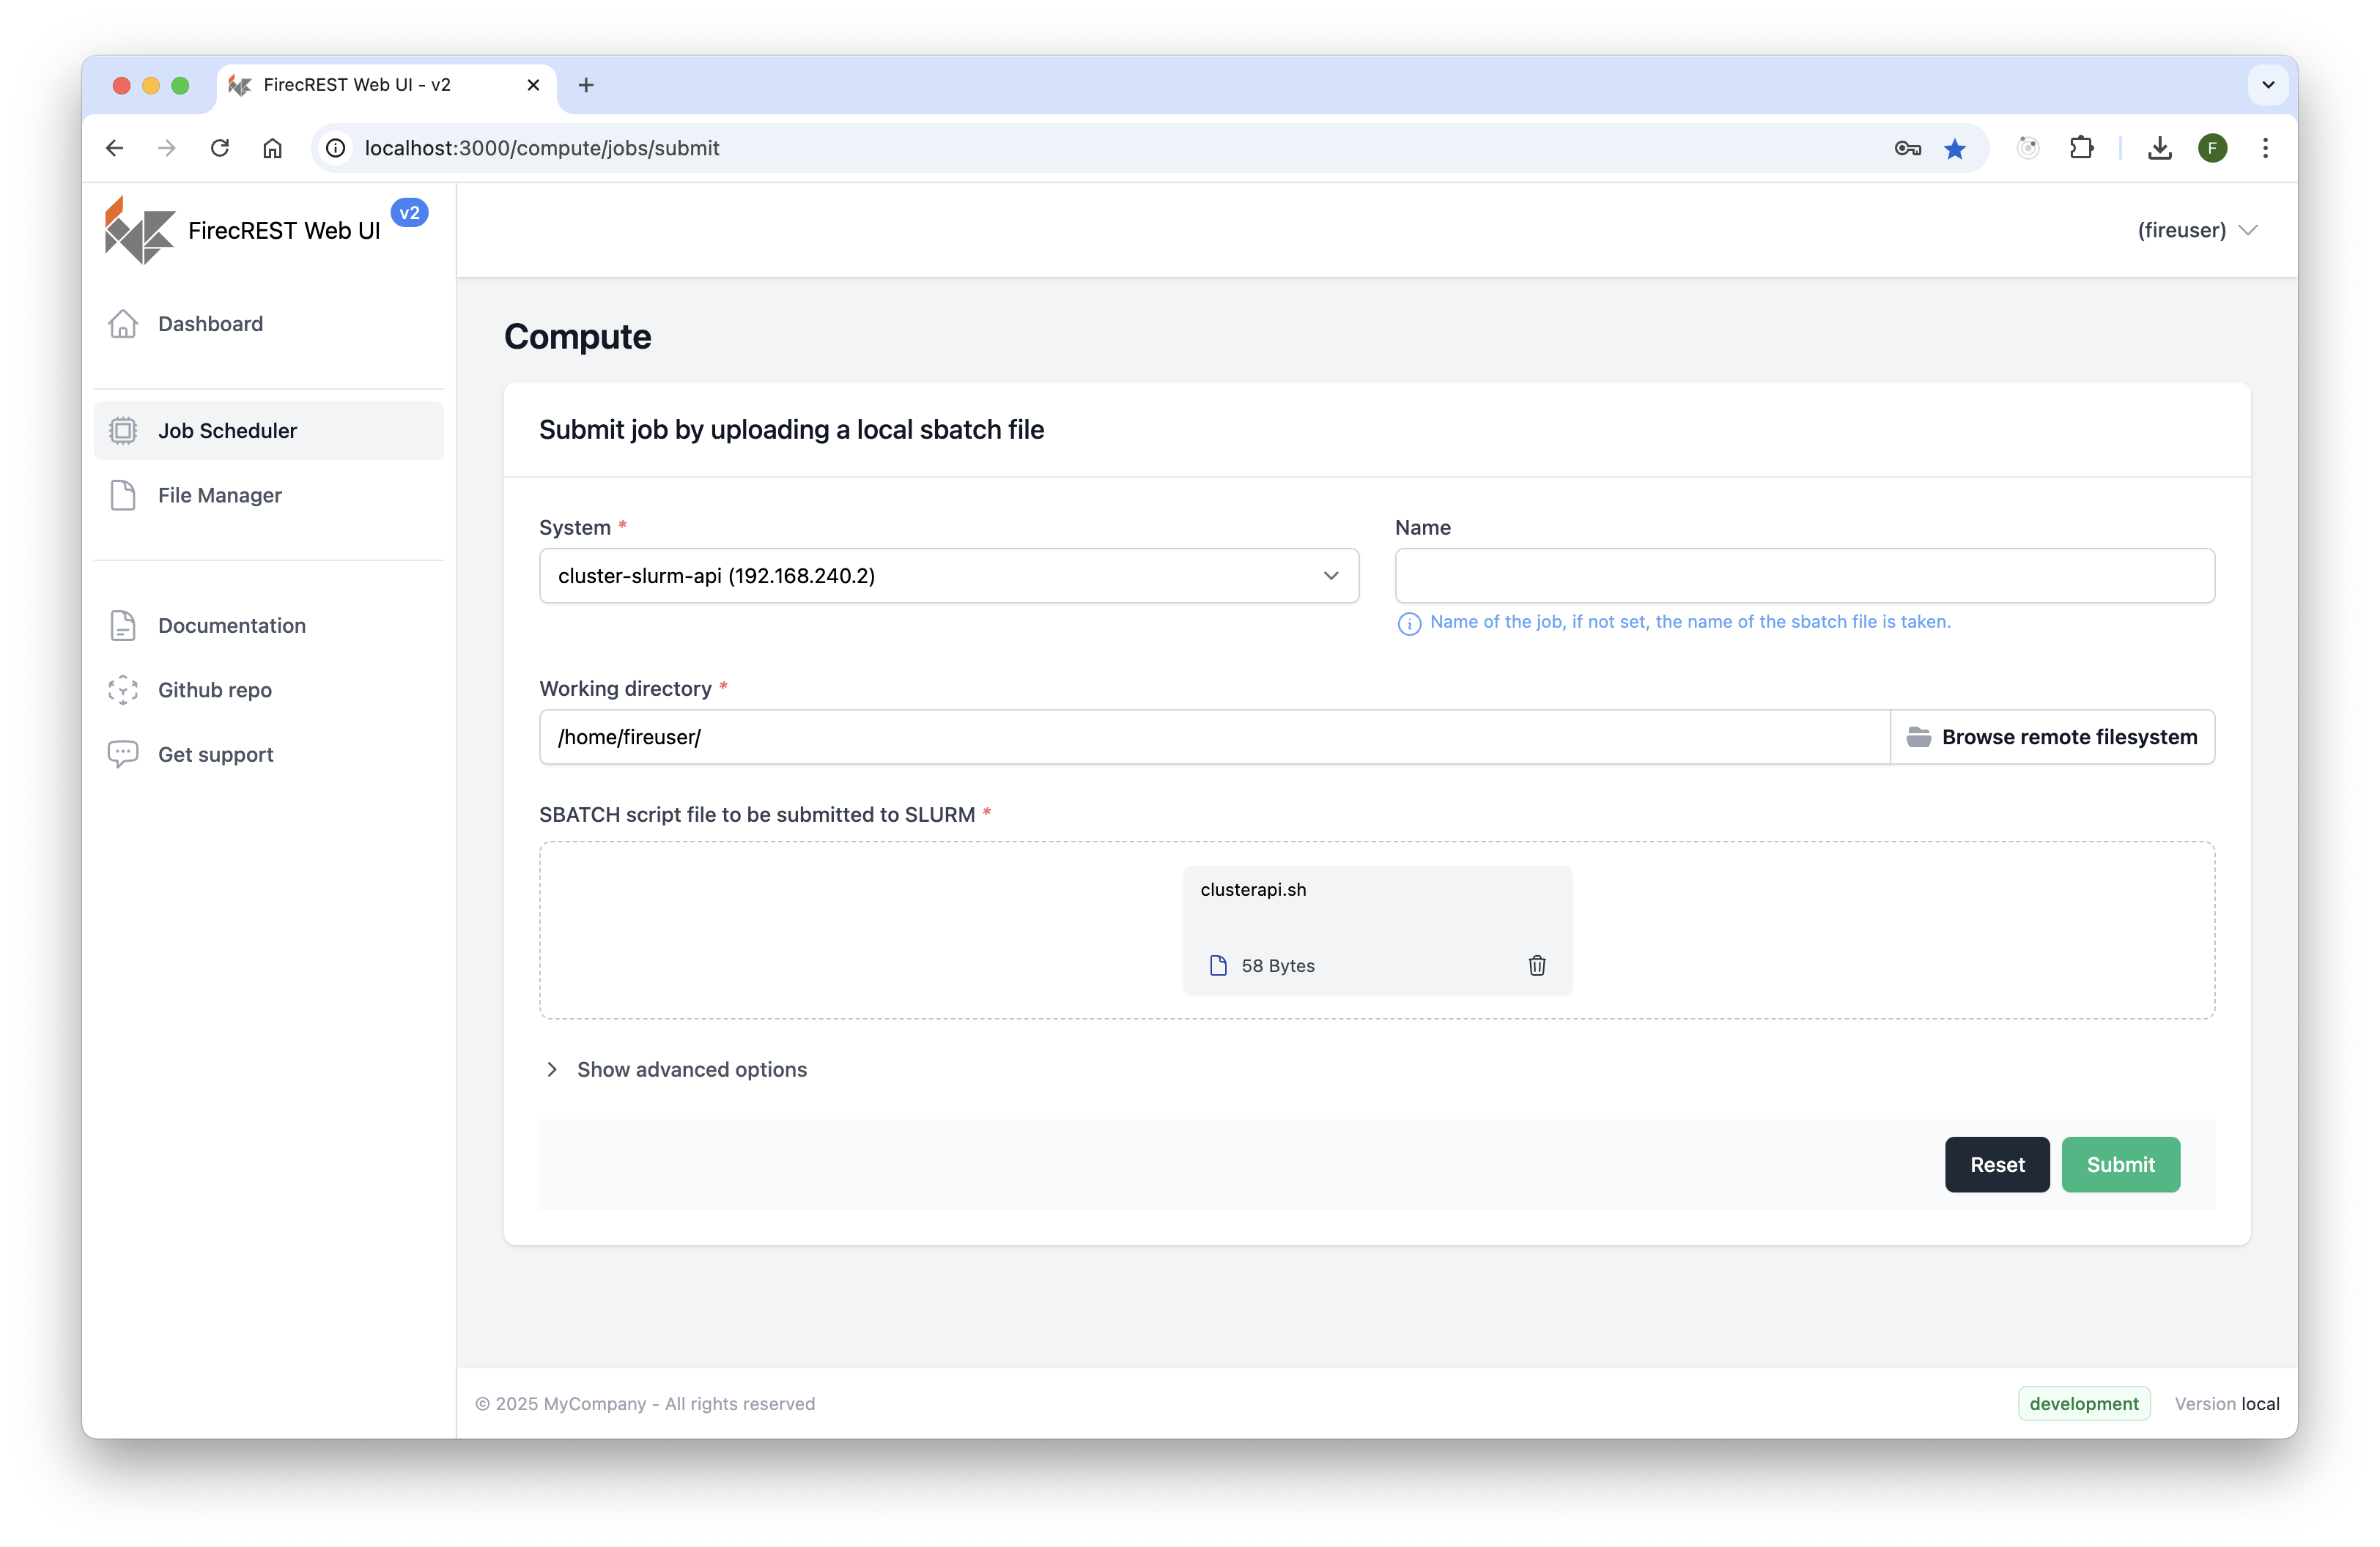
Task: Click the 58 Bytes label
Action: point(1278,965)
